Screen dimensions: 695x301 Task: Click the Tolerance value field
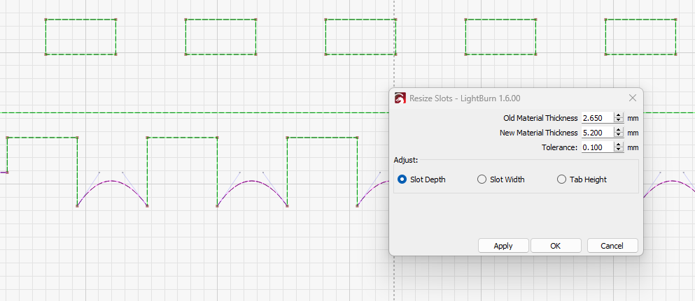point(598,147)
